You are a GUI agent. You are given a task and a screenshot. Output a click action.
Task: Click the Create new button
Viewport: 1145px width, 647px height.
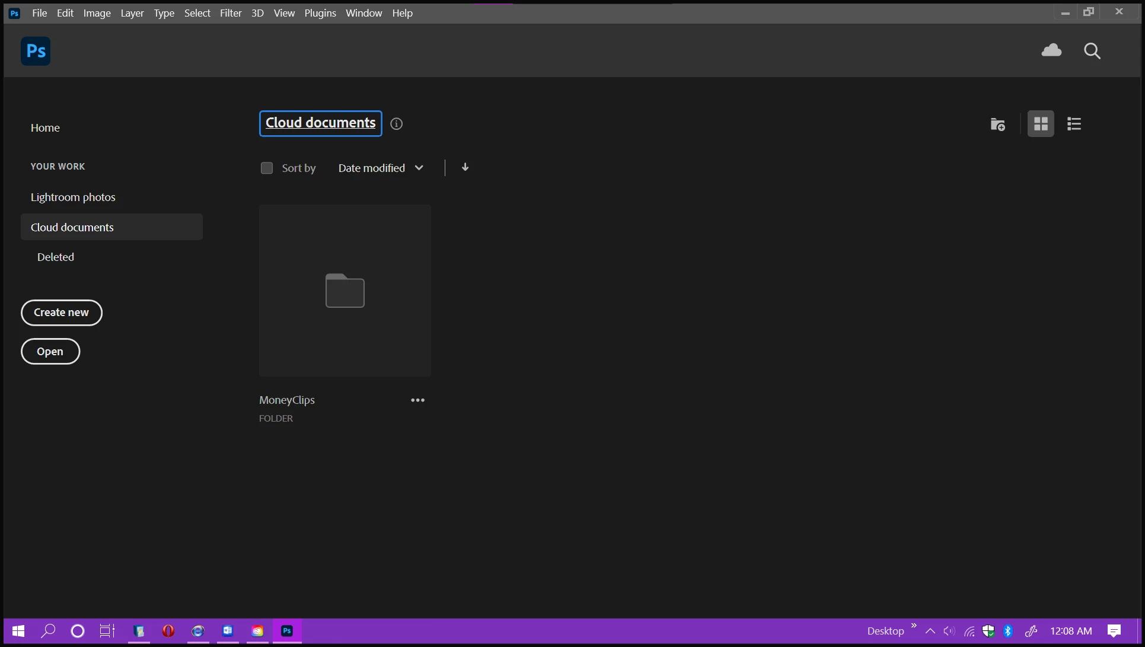tap(62, 313)
